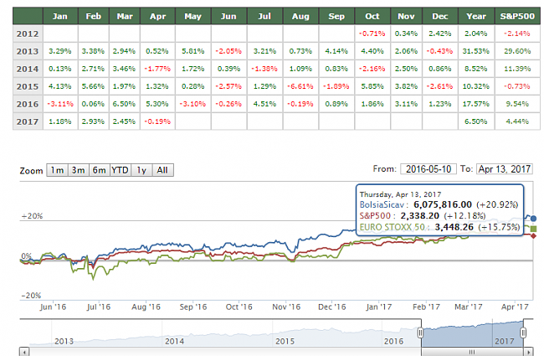Click the -20% y-axis label
Image resolution: width=544 pixels, height=356 pixels.
[31, 296]
